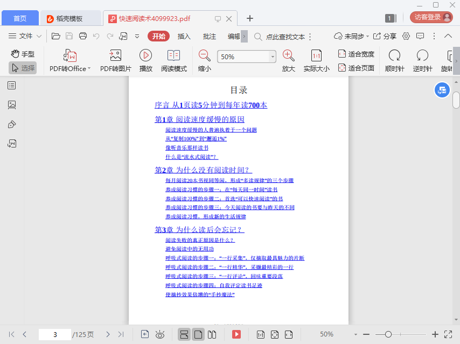The image size is (460, 344).
Task: Adjust the zoom slider handle
Action: [x=388, y=334]
